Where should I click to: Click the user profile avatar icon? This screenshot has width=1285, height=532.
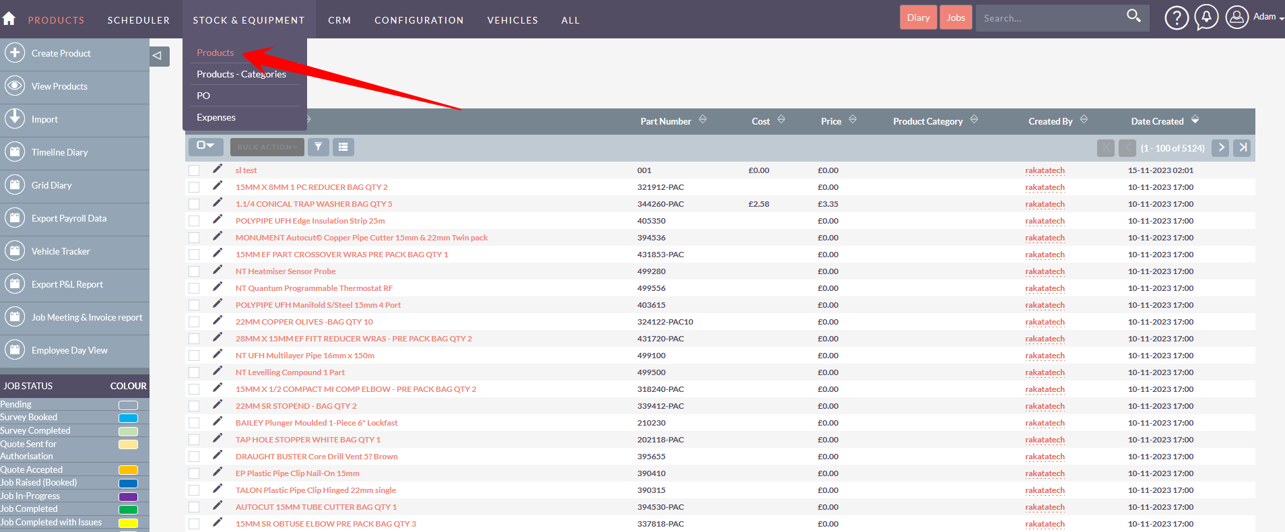[1237, 18]
